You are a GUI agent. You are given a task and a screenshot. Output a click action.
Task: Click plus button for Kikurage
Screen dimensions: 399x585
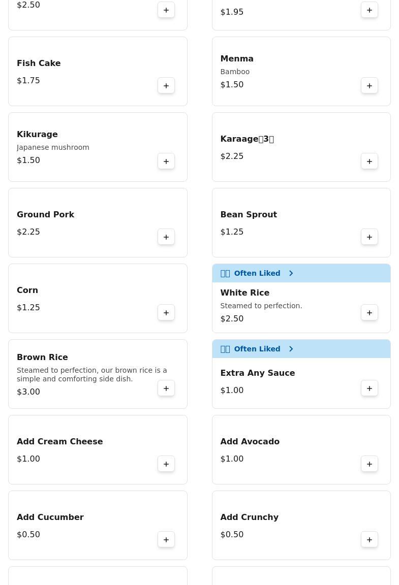point(166,161)
